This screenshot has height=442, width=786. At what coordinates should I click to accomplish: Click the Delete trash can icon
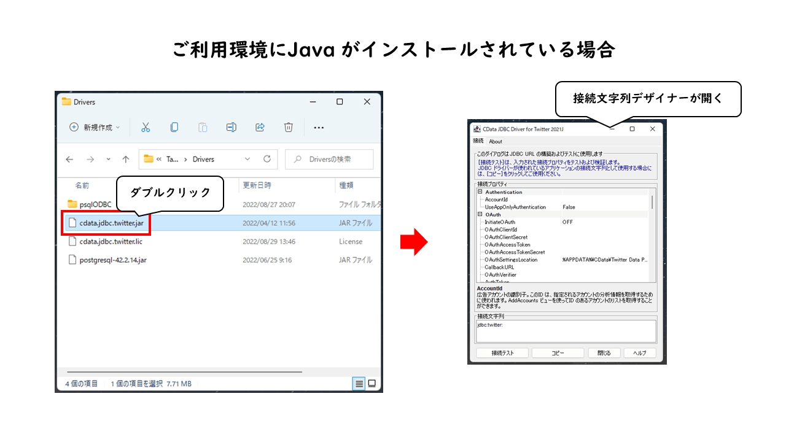pyautogui.click(x=289, y=127)
